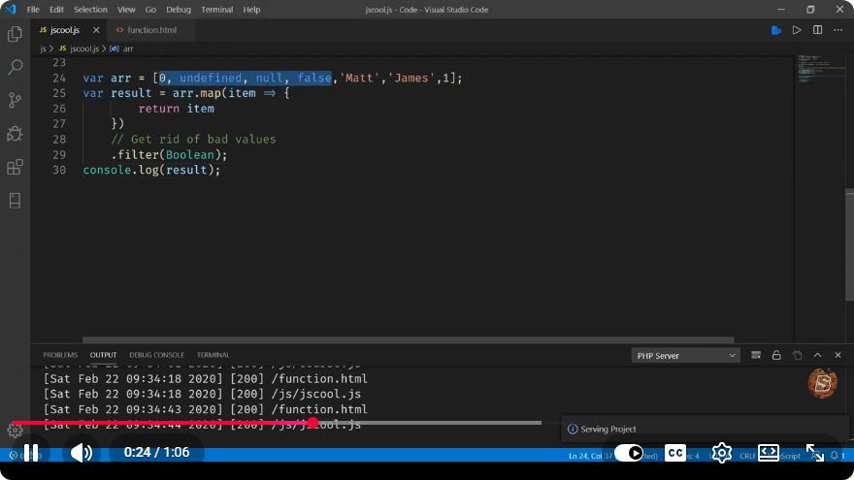
Task: Toggle closed captions CC button
Action: 675,453
